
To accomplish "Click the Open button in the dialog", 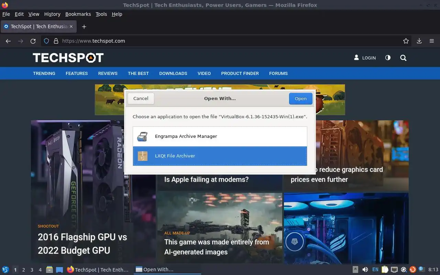I will point(300,98).
